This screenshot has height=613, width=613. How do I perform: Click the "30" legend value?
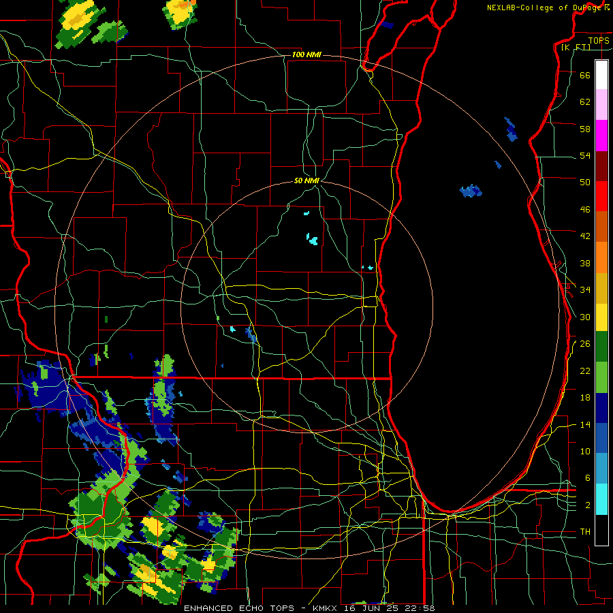coord(585,317)
